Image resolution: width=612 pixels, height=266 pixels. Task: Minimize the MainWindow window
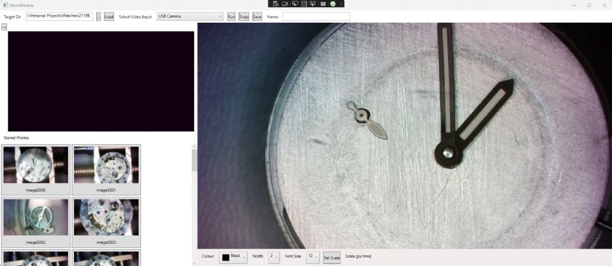[574, 5]
